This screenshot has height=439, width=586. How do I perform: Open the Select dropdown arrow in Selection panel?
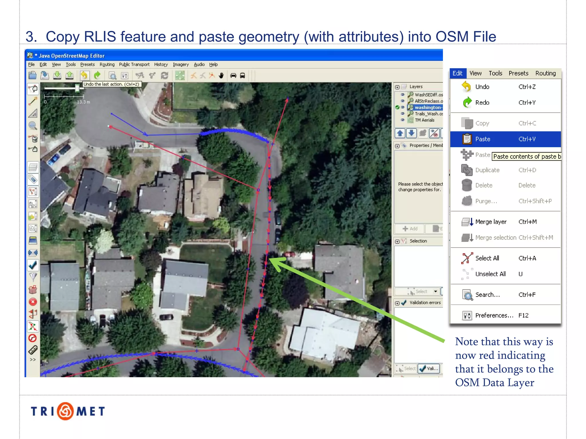tap(435, 292)
